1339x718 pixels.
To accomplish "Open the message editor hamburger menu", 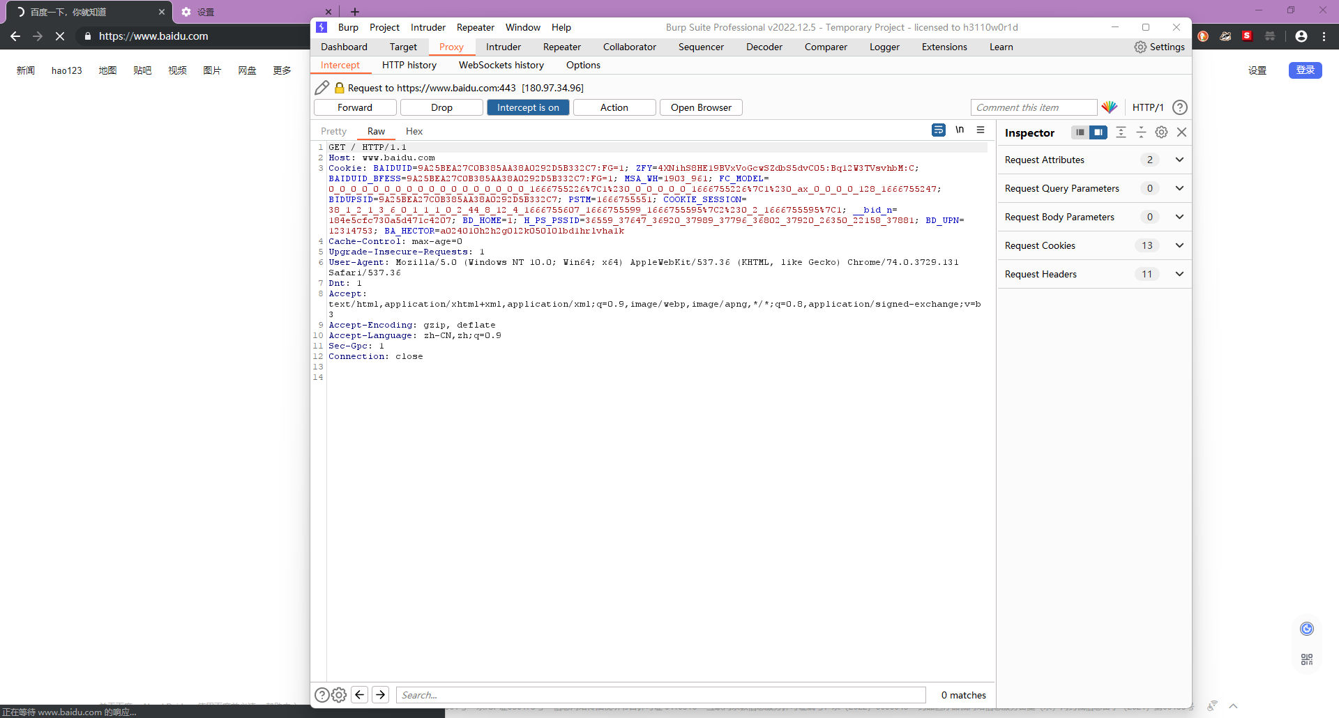I will (981, 130).
